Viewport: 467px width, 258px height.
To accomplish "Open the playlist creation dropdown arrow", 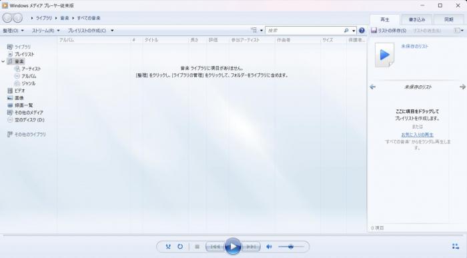I will pyautogui.click(x=112, y=31).
